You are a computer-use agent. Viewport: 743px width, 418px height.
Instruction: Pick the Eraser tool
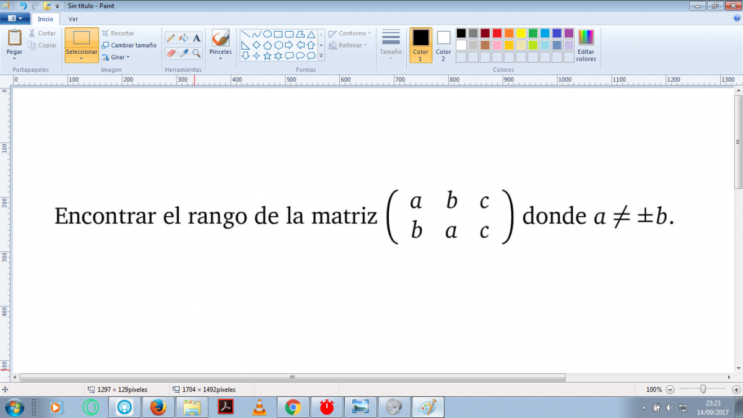click(x=171, y=53)
